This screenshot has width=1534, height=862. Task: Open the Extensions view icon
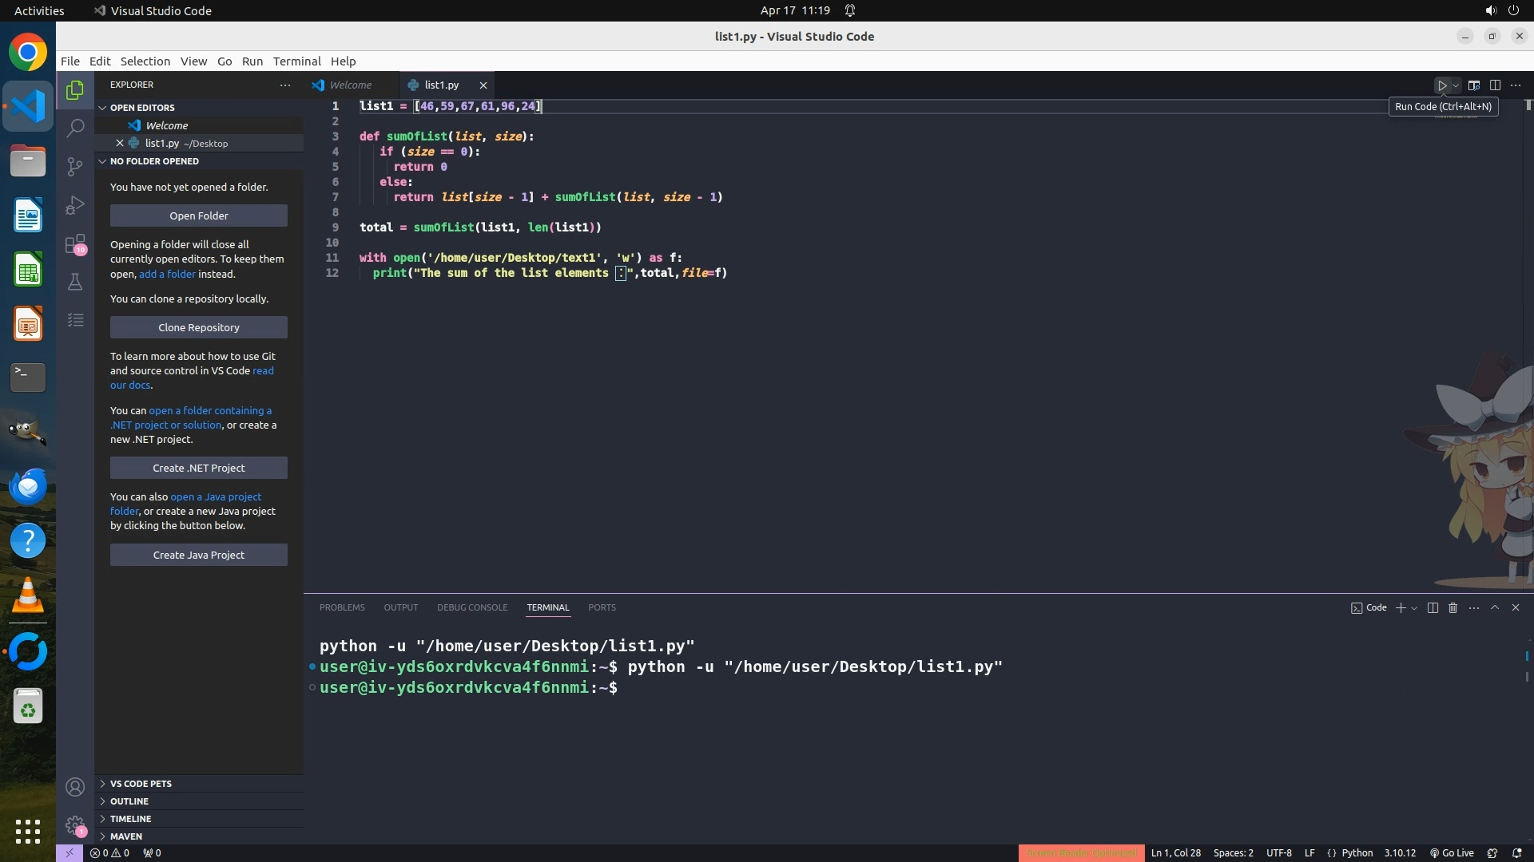pyautogui.click(x=75, y=243)
